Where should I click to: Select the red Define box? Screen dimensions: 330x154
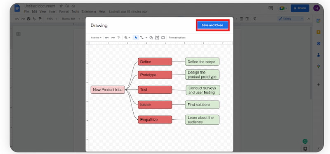tap(155, 62)
